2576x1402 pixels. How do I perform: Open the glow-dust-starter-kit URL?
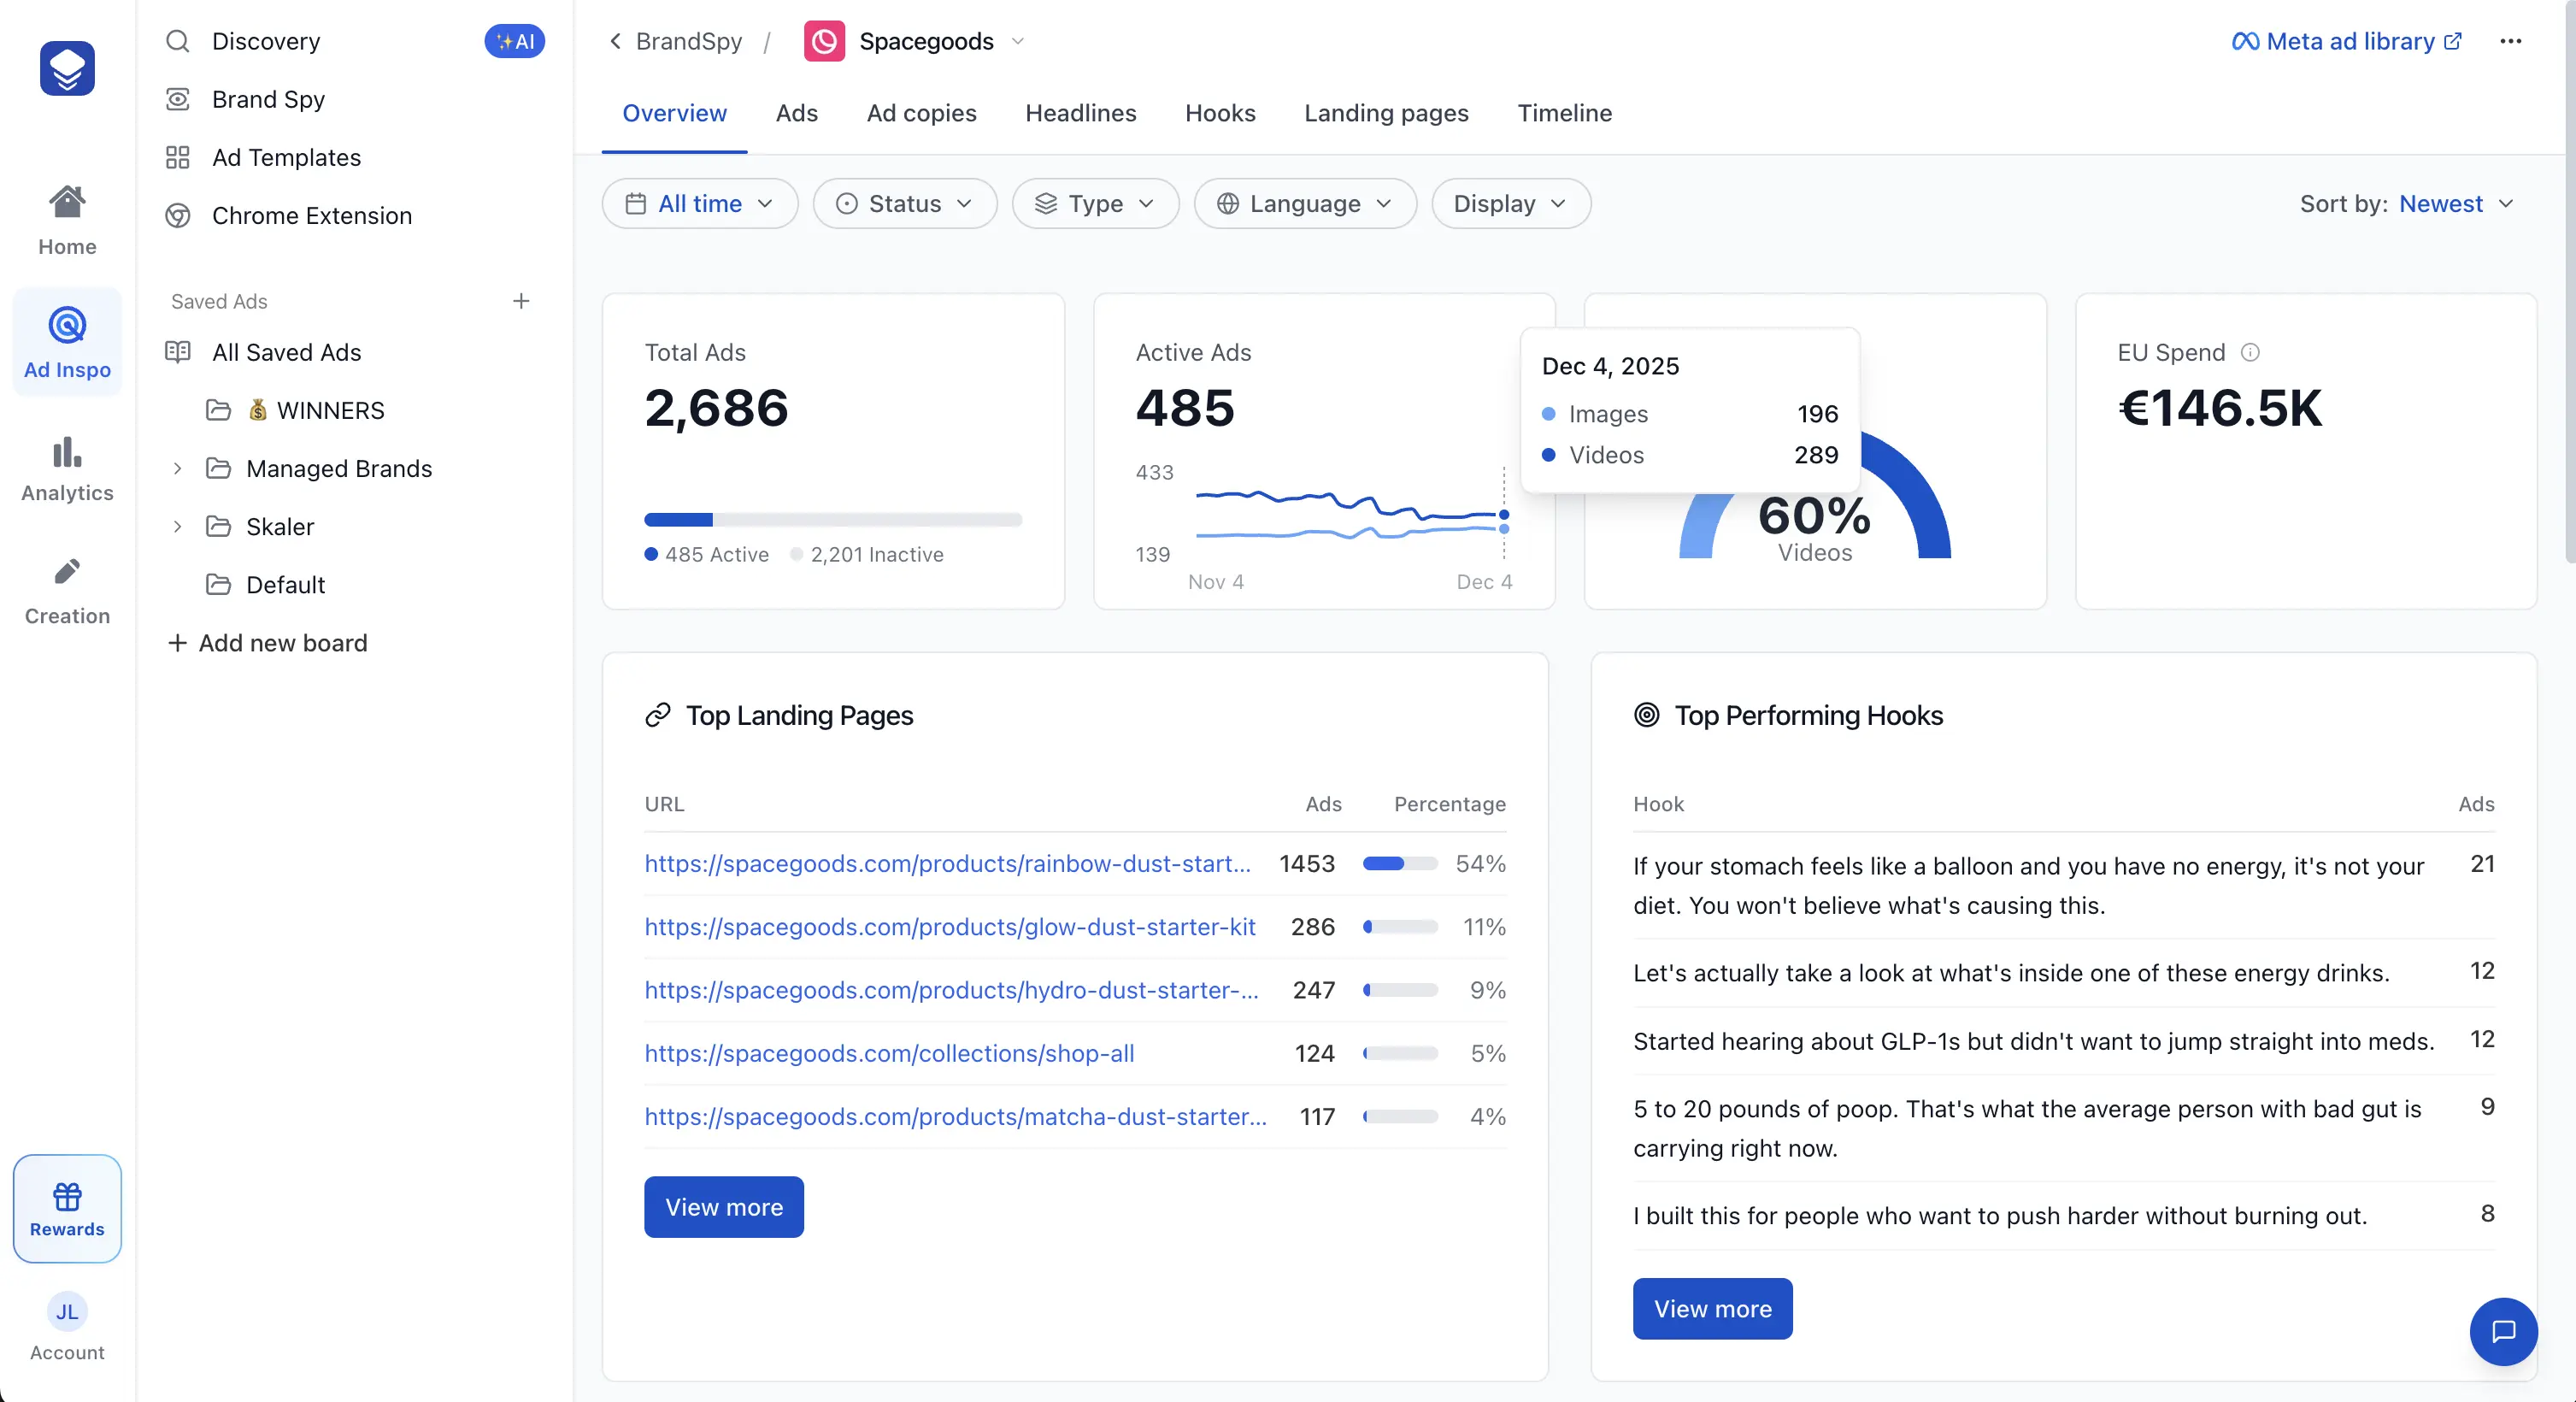coord(950,926)
